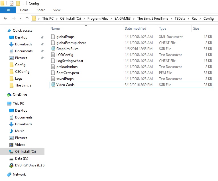Click the Network icon in sidebar

9,174
